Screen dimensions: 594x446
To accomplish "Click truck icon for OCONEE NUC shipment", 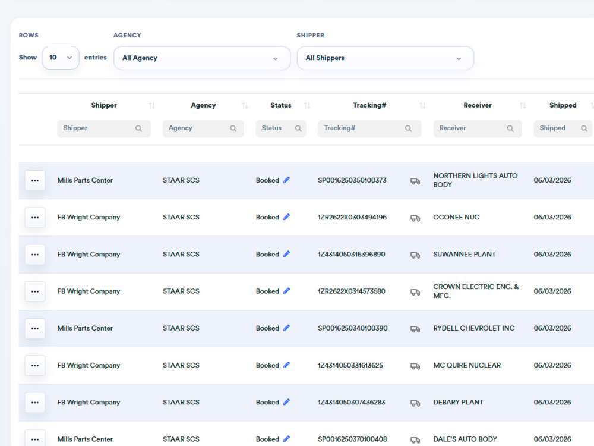I will point(415,218).
